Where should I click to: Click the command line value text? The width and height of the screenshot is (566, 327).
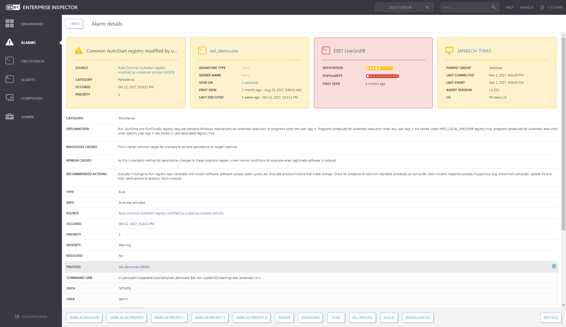[x=190, y=278]
